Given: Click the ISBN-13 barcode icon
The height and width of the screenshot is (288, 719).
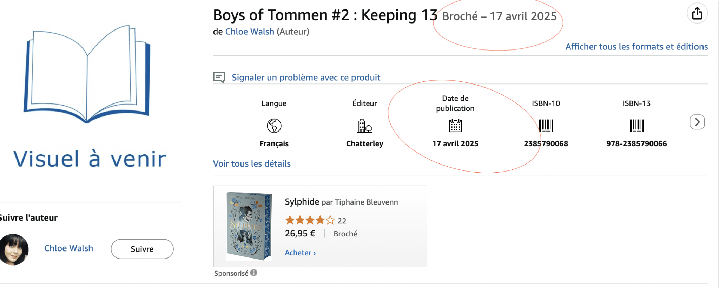Looking at the screenshot, I should (x=636, y=126).
